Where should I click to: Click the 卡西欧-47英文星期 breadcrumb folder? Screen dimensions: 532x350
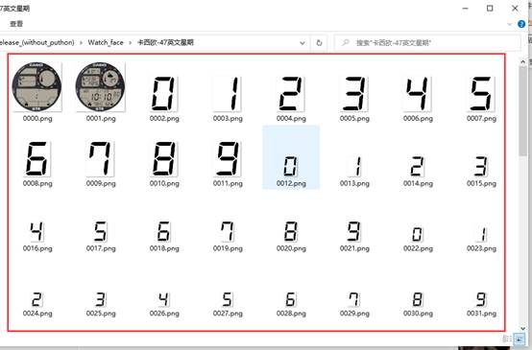click(165, 43)
